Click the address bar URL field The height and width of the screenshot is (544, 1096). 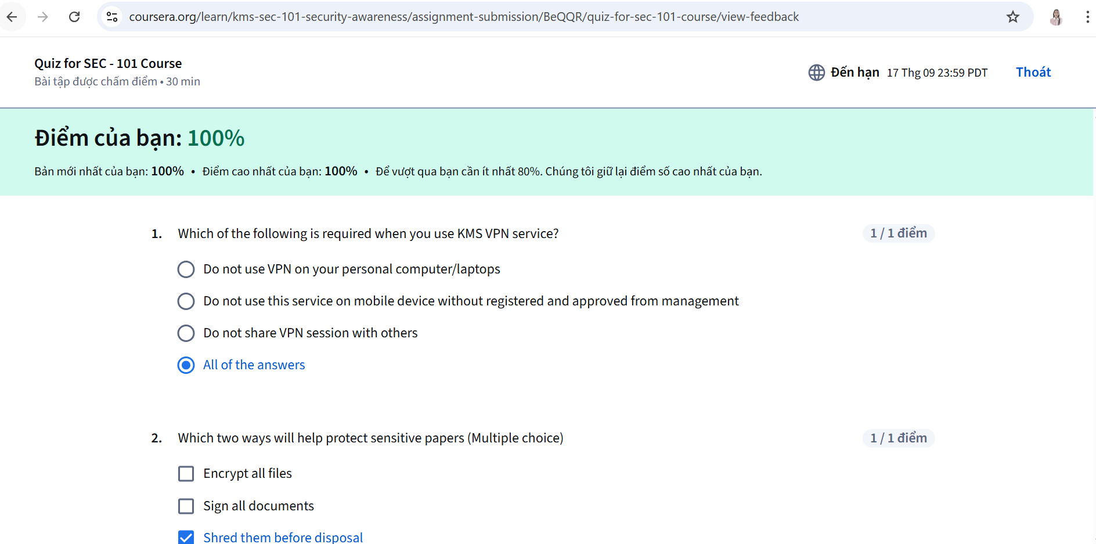[x=463, y=17]
